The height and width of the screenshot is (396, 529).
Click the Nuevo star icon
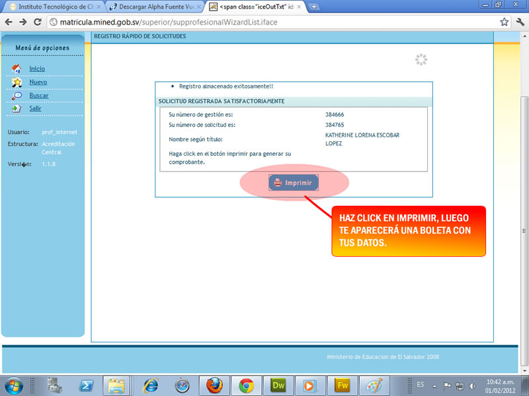pyautogui.click(x=17, y=82)
